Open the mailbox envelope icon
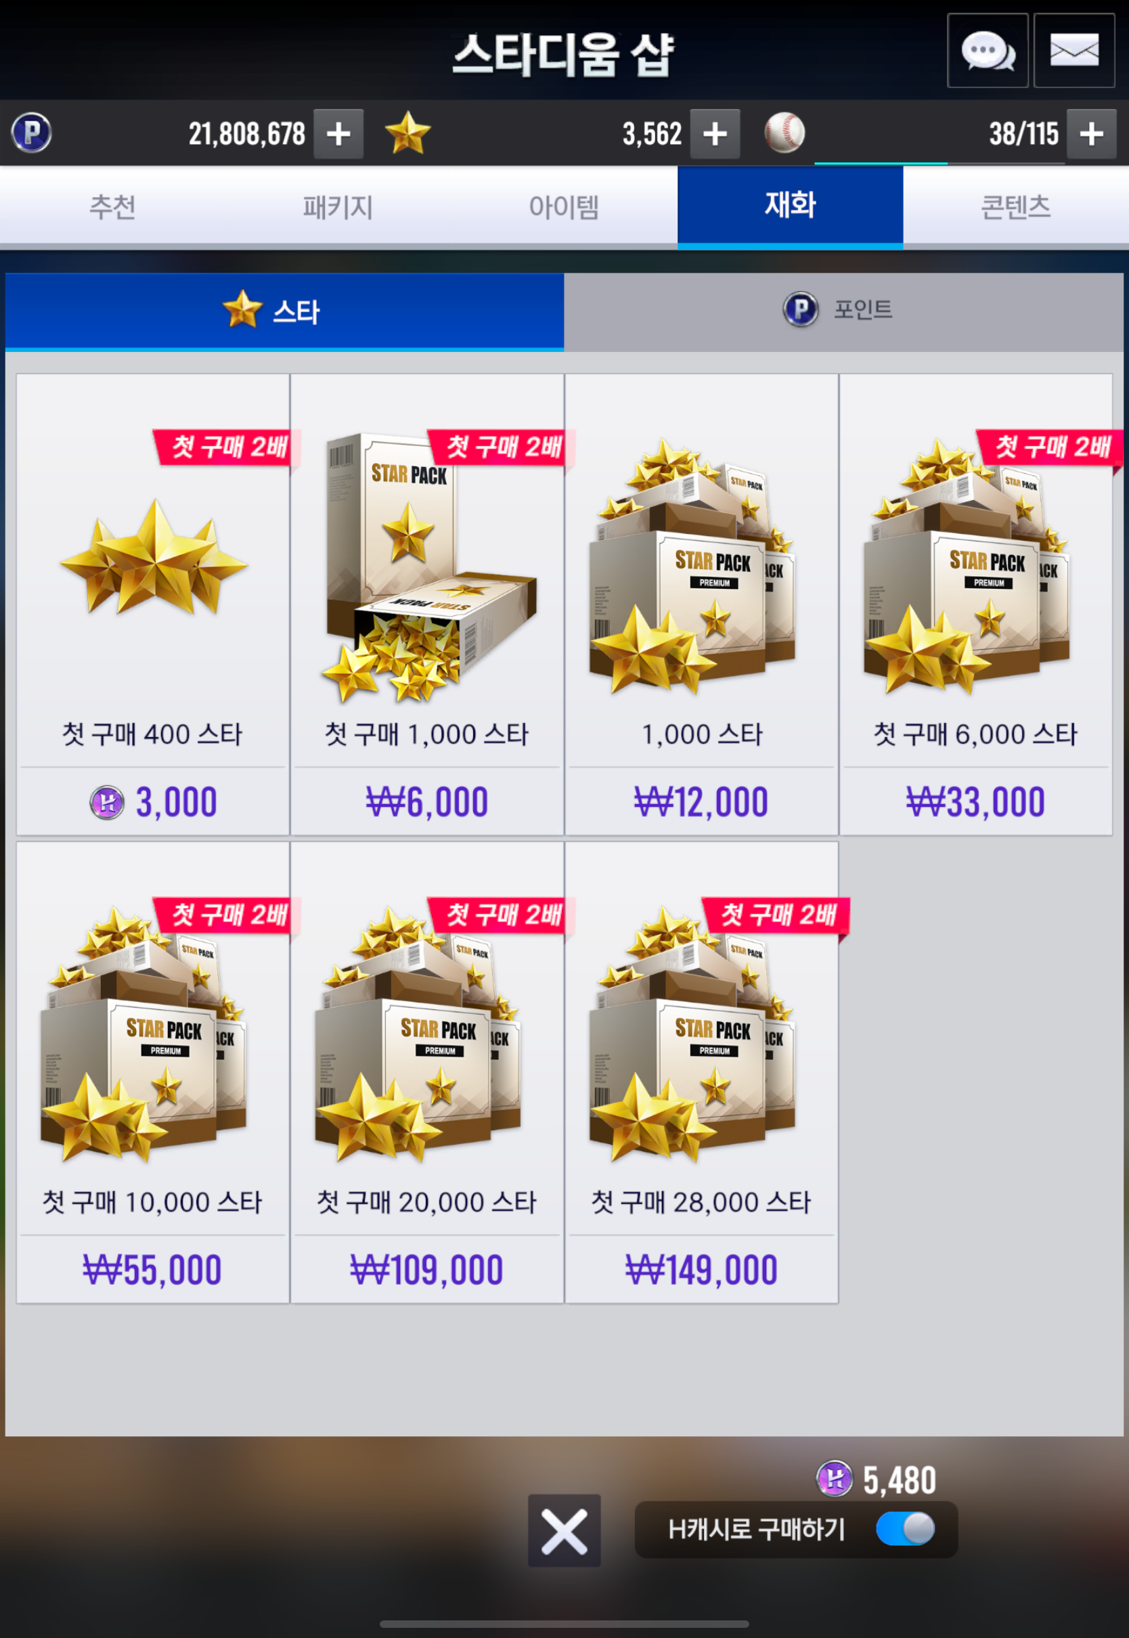 1073,51
